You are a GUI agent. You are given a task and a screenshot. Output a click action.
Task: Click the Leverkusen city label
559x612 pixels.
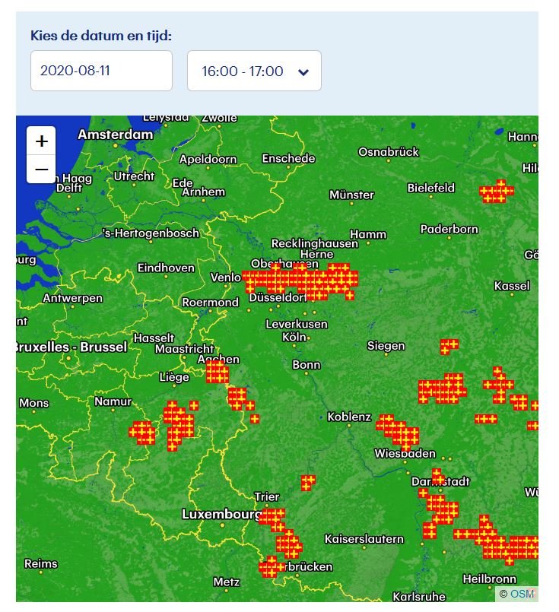coord(297,325)
